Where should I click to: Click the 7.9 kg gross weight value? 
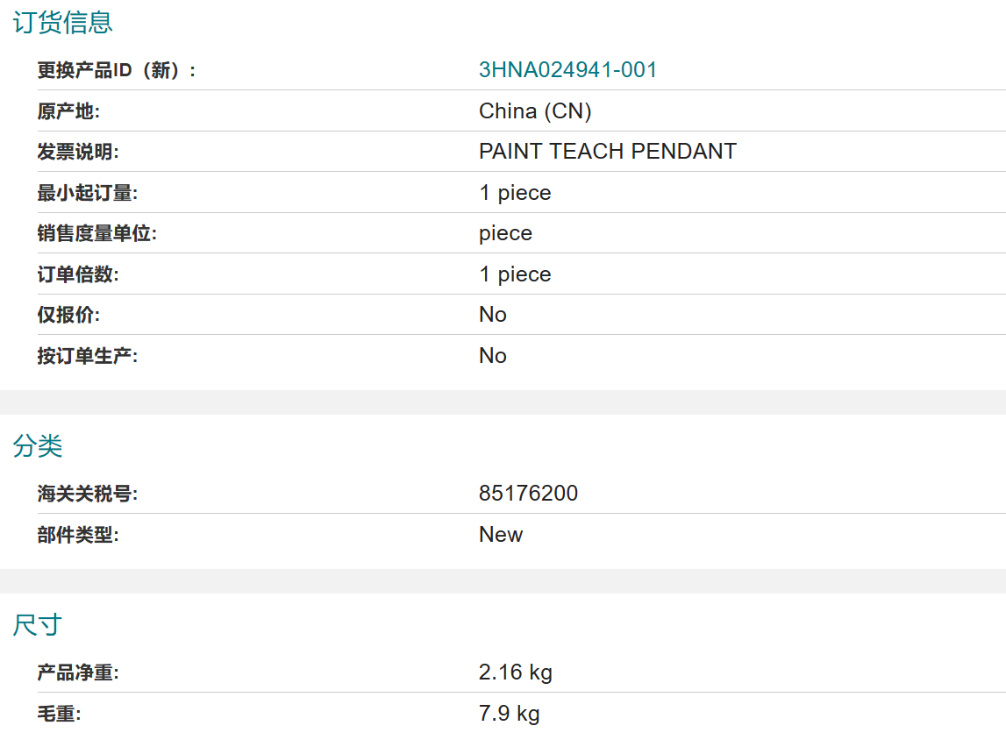click(509, 714)
